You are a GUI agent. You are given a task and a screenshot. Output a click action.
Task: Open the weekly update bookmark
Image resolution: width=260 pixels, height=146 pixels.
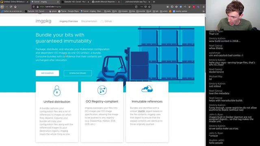pyautogui.click(x=180, y=11)
